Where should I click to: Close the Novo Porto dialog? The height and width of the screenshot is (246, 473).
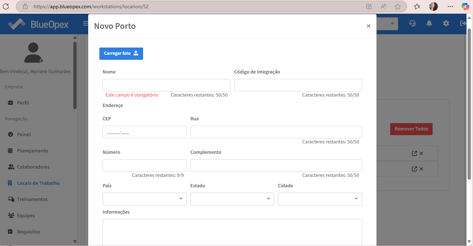click(x=369, y=26)
